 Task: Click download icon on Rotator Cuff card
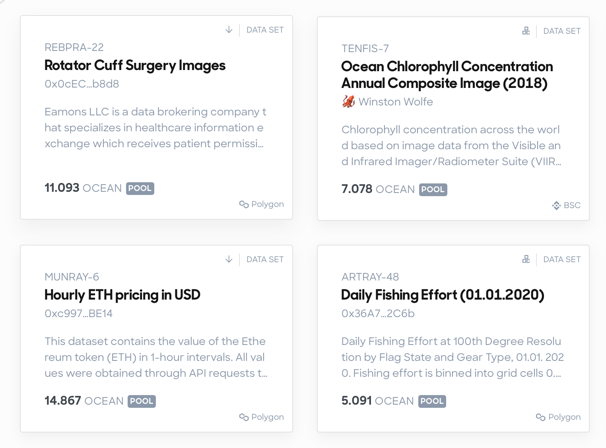tap(229, 30)
